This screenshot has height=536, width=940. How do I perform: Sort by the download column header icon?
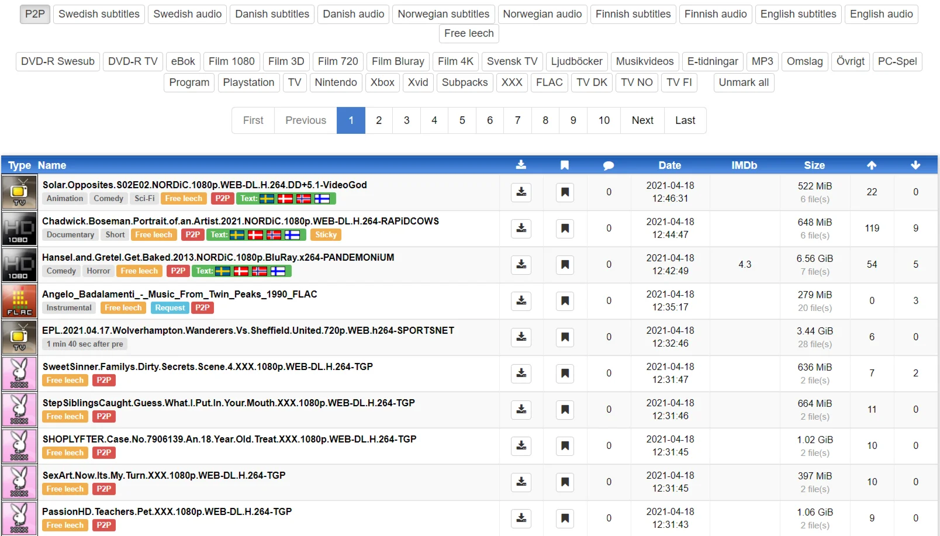(521, 165)
